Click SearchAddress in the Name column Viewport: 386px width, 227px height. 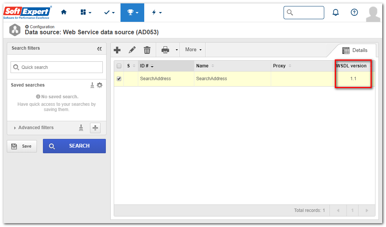click(212, 79)
